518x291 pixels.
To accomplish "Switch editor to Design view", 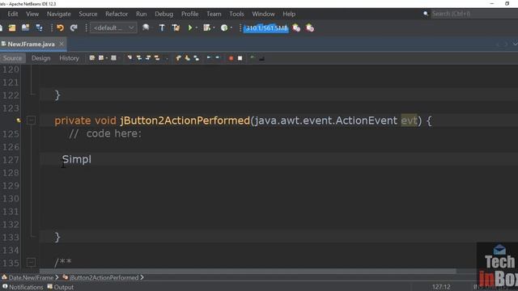I will [41, 58].
